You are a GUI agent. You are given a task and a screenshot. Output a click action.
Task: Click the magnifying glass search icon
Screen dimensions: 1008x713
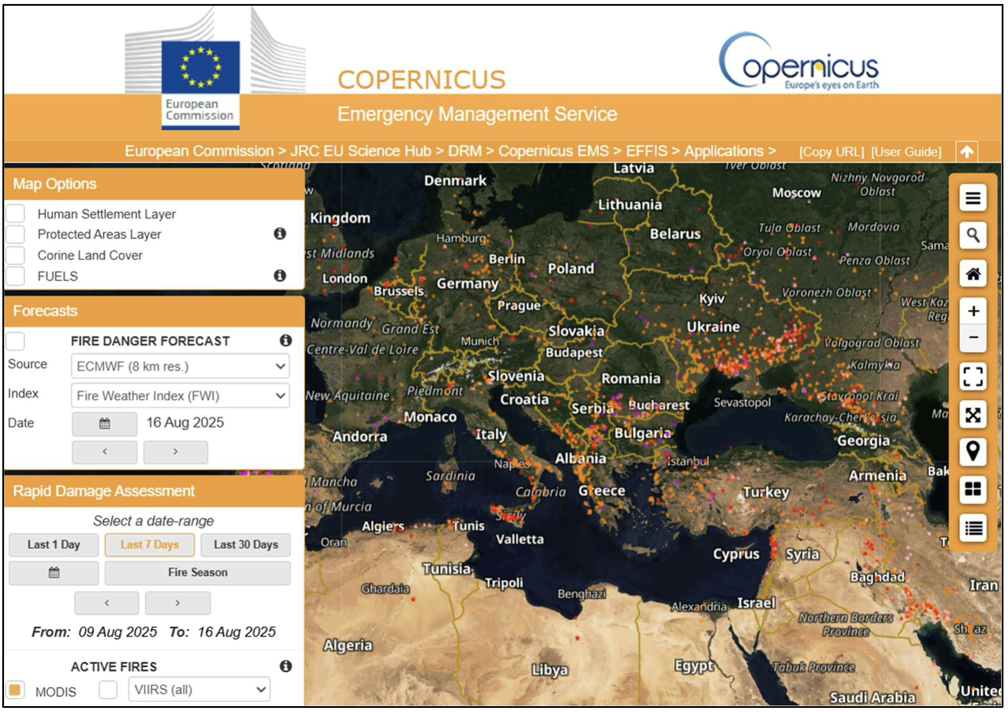click(x=973, y=235)
